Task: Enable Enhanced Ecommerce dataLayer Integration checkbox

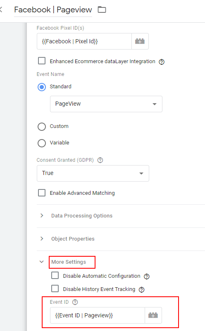Action: (42, 61)
